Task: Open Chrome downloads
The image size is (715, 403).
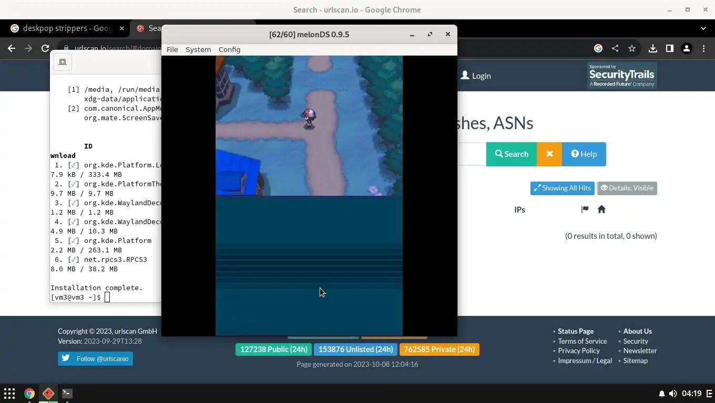Action: click(x=652, y=48)
